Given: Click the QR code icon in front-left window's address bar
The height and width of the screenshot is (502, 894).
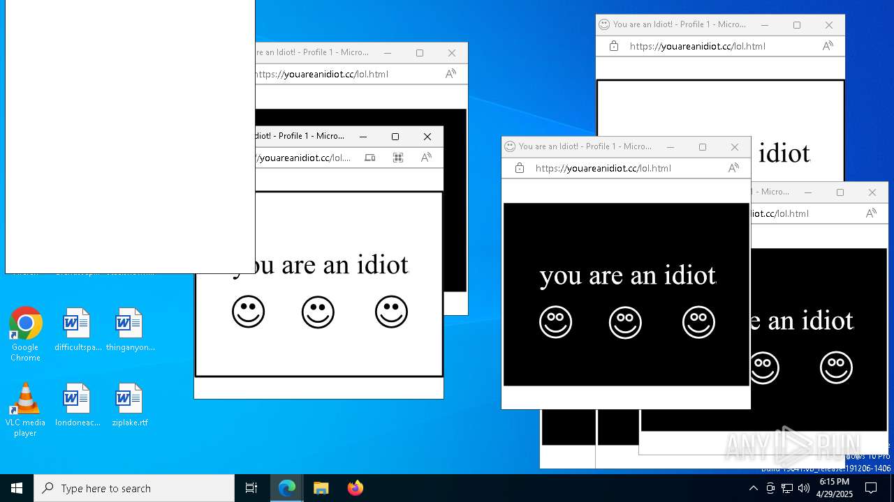Looking at the screenshot, I should pyautogui.click(x=398, y=158).
